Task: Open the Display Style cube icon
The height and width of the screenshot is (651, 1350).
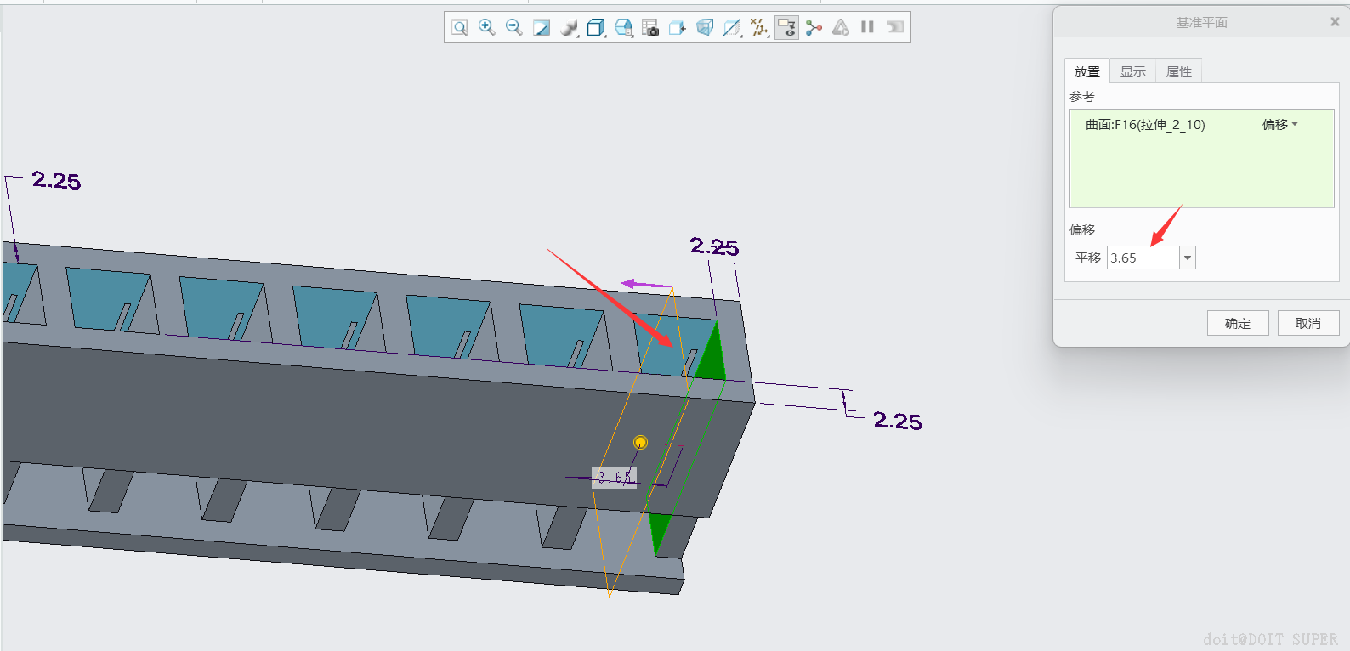Action: (596, 27)
